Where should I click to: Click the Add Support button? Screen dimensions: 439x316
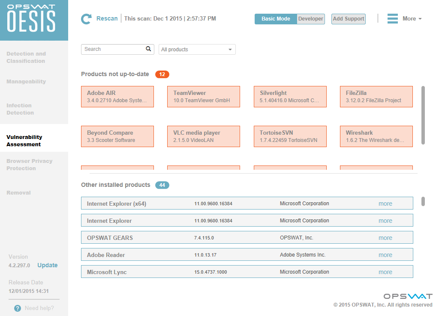pyautogui.click(x=348, y=19)
